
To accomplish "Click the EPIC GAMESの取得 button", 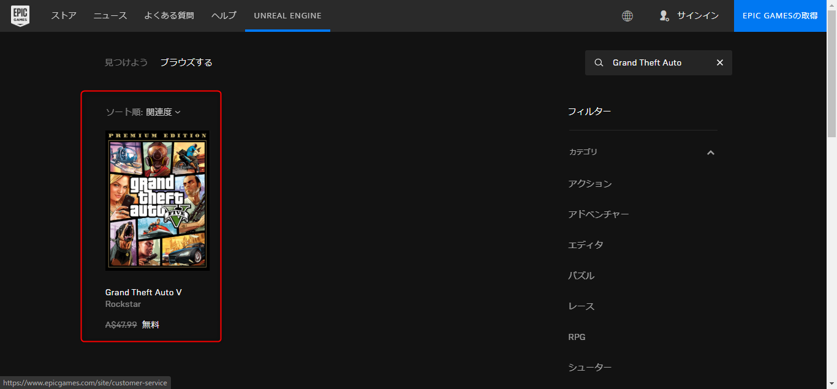I will [x=780, y=16].
